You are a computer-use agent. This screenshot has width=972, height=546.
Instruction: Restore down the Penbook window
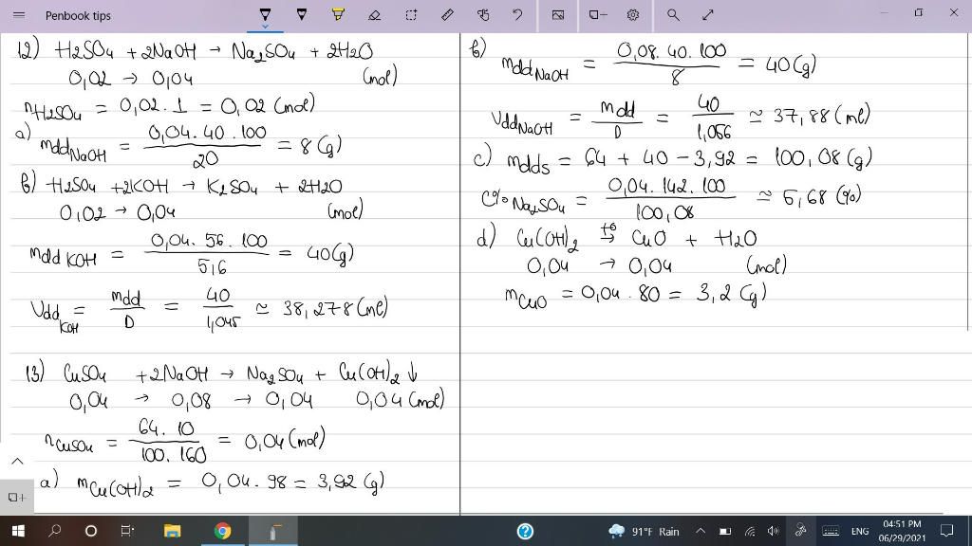tap(919, 12)
